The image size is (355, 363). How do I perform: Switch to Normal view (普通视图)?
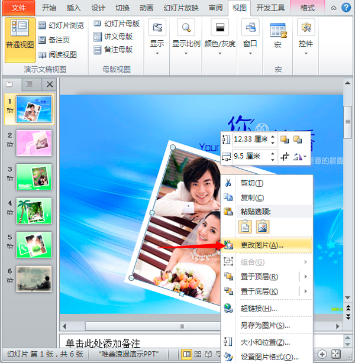[x=20, y=40]
